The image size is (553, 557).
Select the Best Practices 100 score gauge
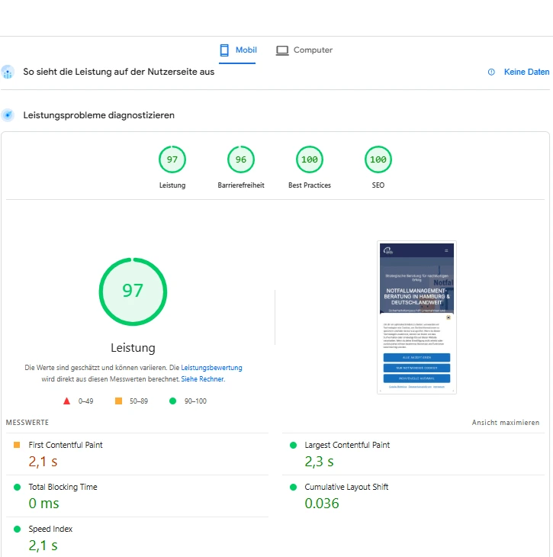tap(310, 159)
